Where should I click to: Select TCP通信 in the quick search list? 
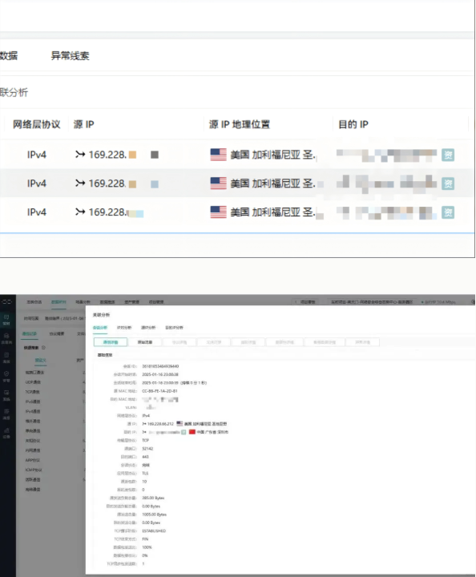[32, 392]
